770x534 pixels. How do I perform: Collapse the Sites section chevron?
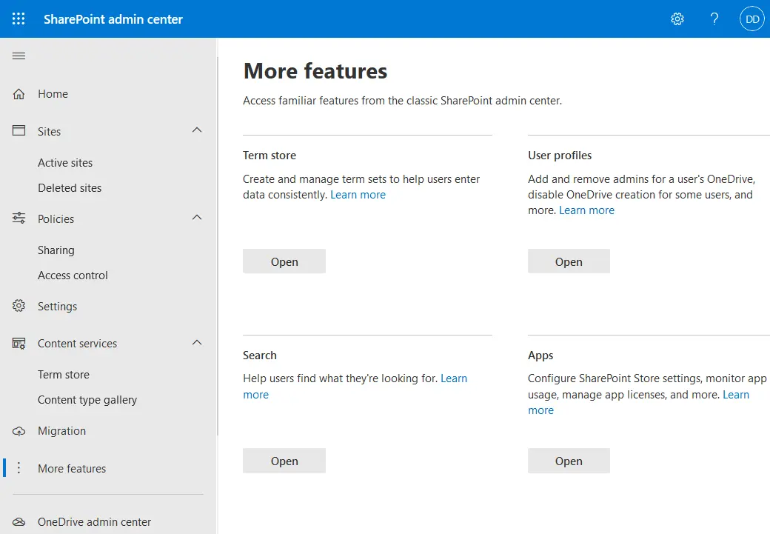(x=197, y=130)
